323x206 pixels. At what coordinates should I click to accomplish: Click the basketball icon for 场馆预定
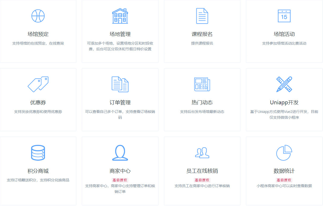38,16
